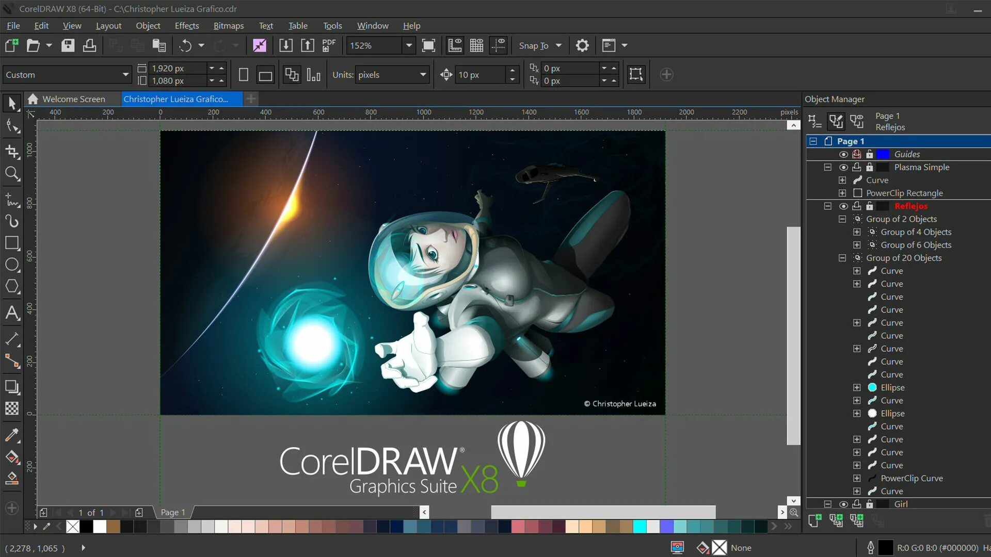Click the Save icon

(x=68, y=45)
